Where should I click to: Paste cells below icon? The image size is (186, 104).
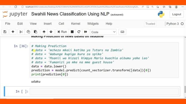pyautogui.click(x=35, y=32)
